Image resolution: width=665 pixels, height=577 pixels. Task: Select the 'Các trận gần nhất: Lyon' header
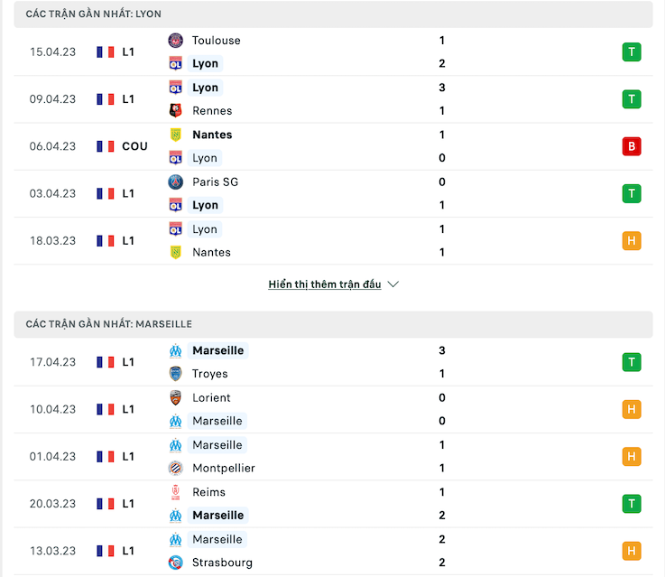333,14
